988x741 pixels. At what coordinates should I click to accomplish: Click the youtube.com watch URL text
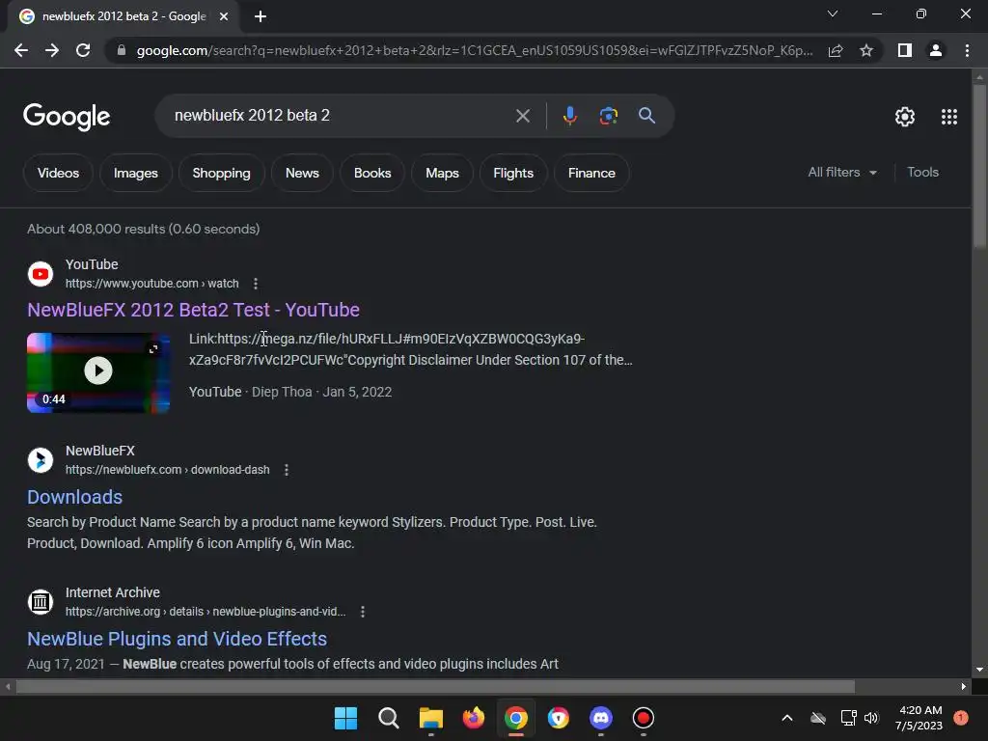pyautogui.click(x=151, y=284)
